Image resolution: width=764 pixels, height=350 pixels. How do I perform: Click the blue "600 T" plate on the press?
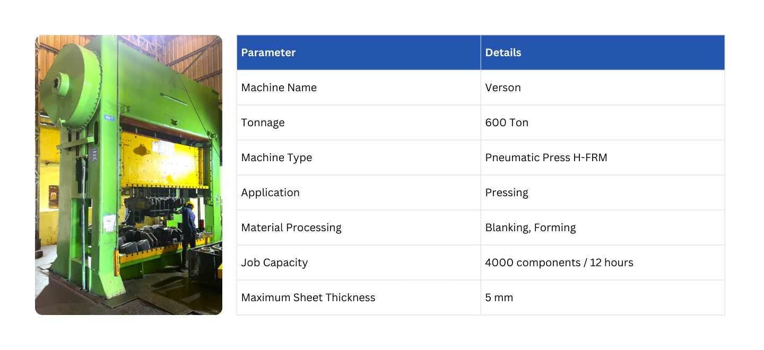(109, 118)
